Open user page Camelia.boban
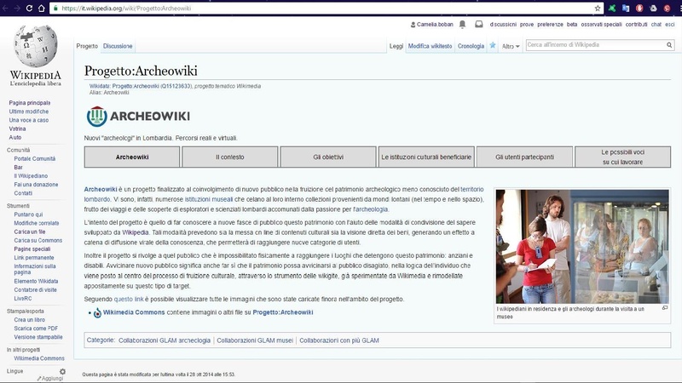This screenshot has width=682, height=383. 435,25
